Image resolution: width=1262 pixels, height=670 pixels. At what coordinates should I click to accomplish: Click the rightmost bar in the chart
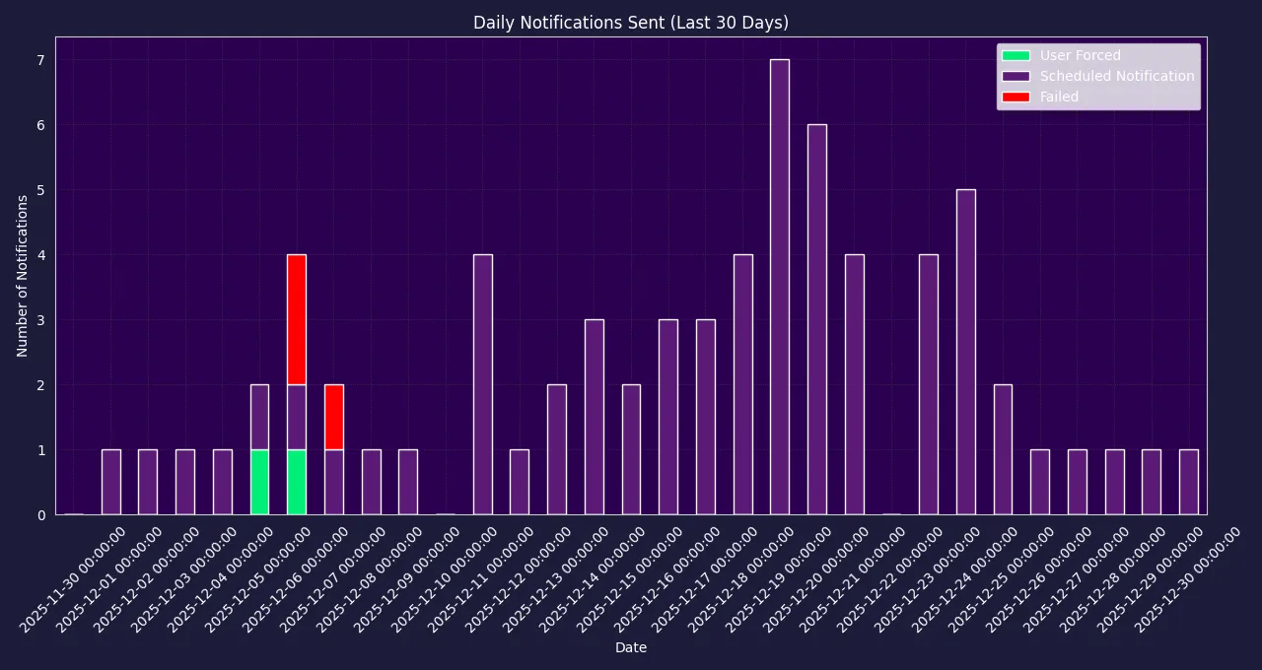[1188, 482]
